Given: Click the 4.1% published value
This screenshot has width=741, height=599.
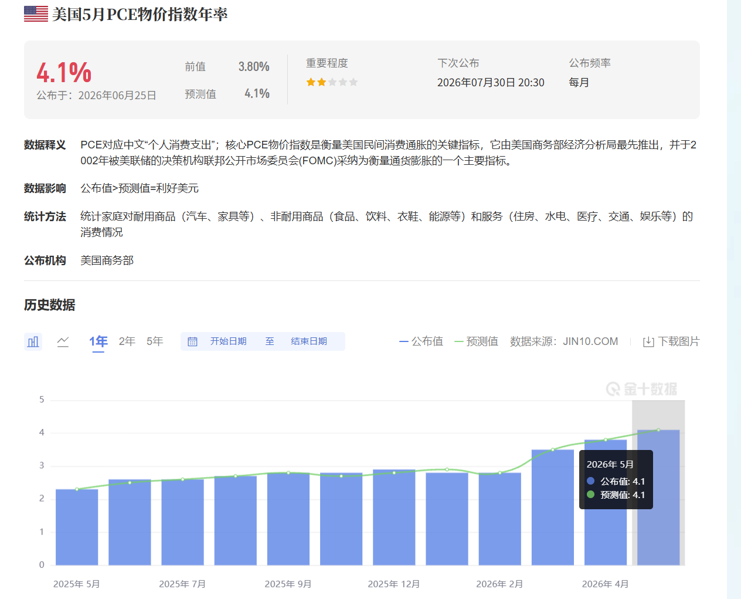Looking at the screenshot, I should [64, 73].
